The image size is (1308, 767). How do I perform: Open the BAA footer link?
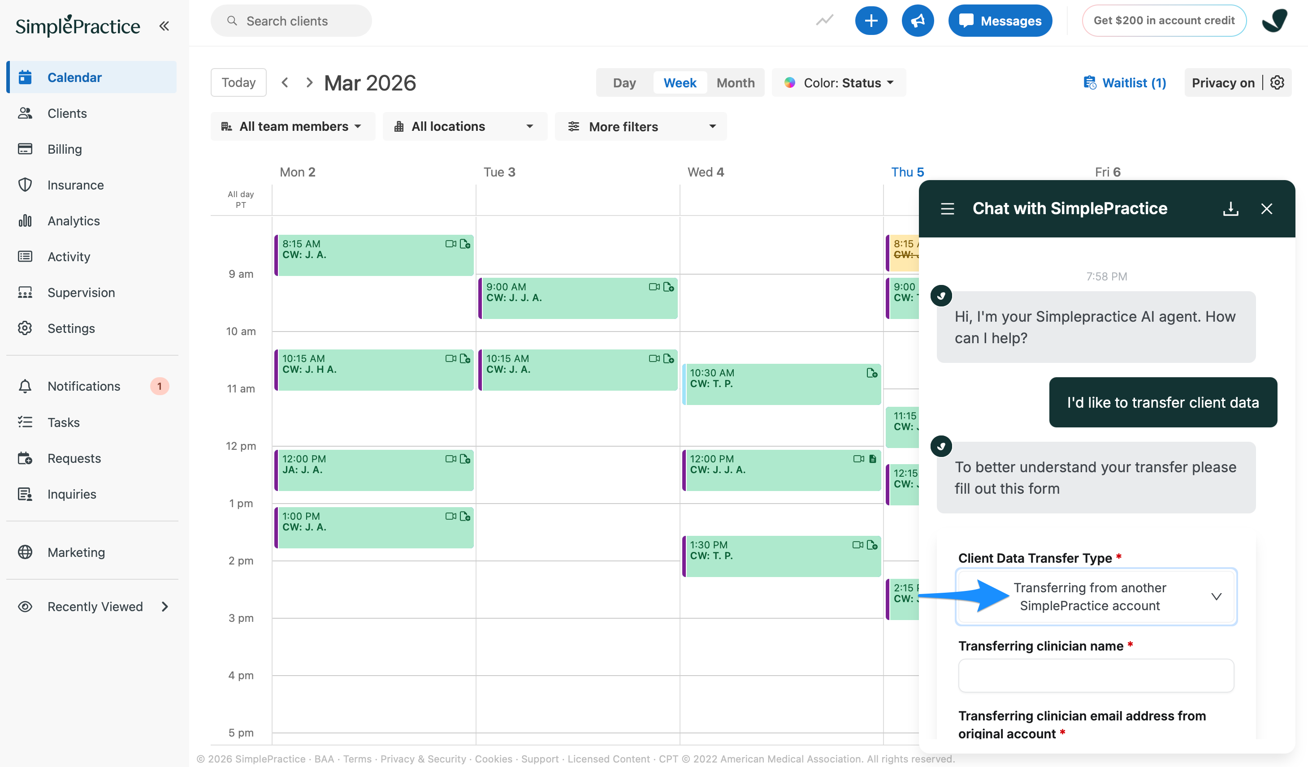pyautogui.click(x=324, y=758)
